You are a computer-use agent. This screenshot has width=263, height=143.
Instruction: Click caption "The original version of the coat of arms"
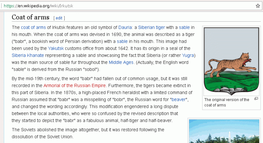[x=226, y=102]
